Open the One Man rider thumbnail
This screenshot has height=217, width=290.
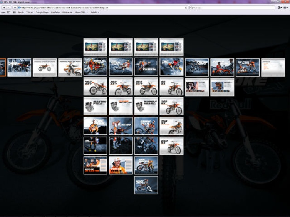tap(95, 126)
